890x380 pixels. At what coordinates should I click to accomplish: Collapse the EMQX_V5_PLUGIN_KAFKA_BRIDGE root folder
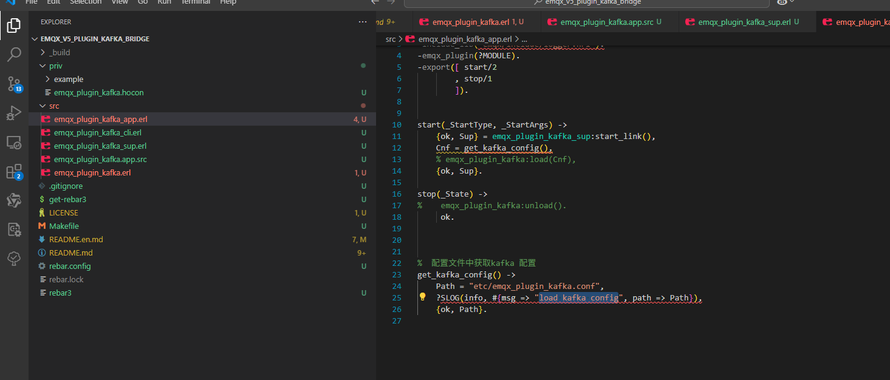coord(35,39)
